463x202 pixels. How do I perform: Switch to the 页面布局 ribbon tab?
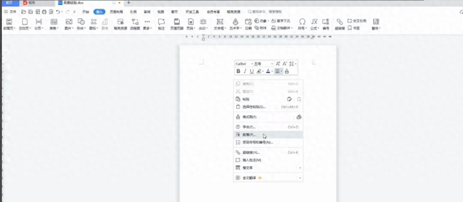(116, 12)
